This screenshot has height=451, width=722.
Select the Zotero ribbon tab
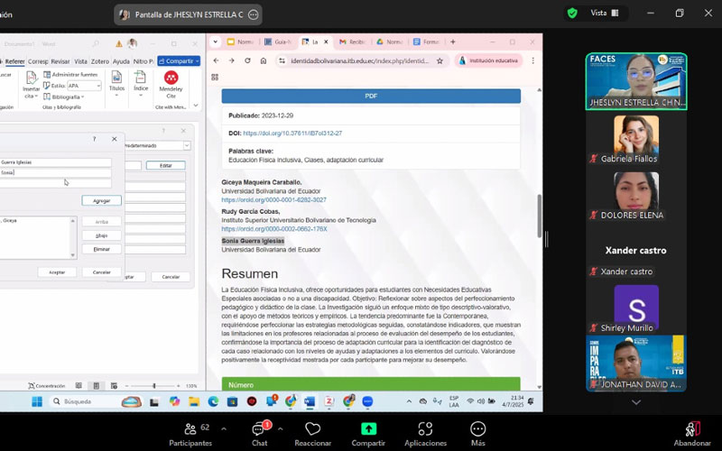[x=99, y=61]
